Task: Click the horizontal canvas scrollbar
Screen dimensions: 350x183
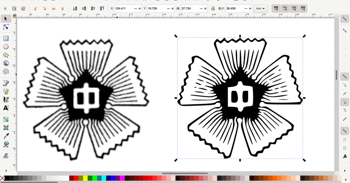Action: [185, 173]
